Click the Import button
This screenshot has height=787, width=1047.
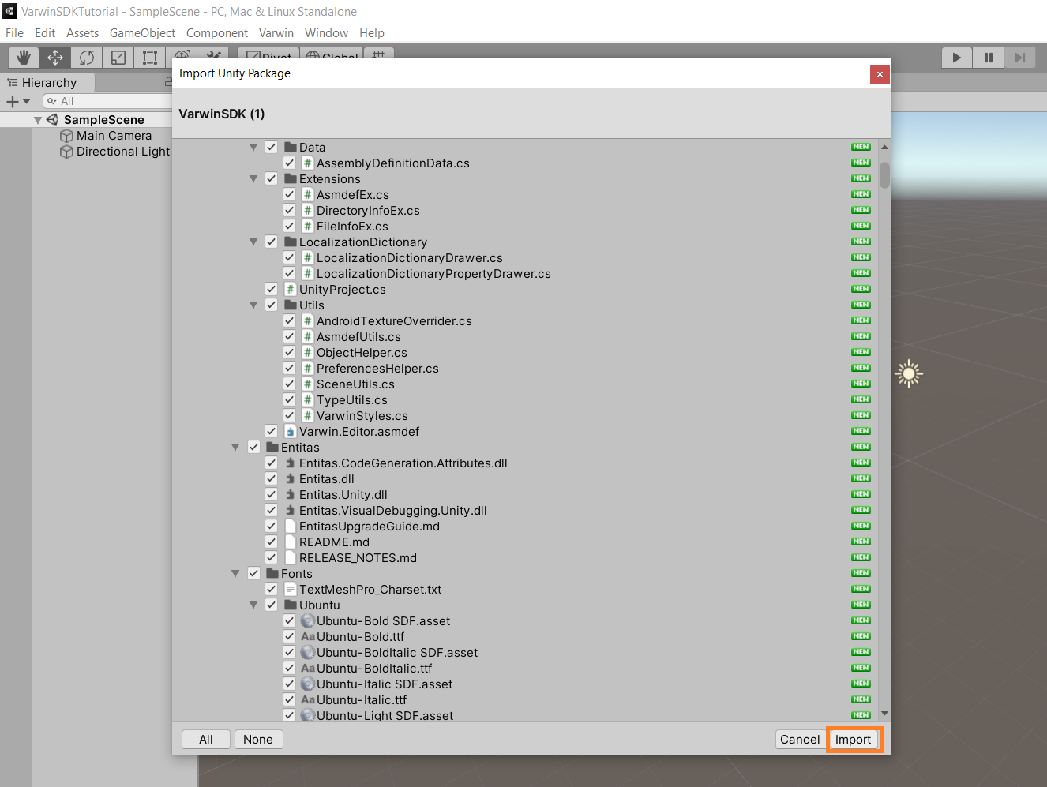click(x=853, y=740)
